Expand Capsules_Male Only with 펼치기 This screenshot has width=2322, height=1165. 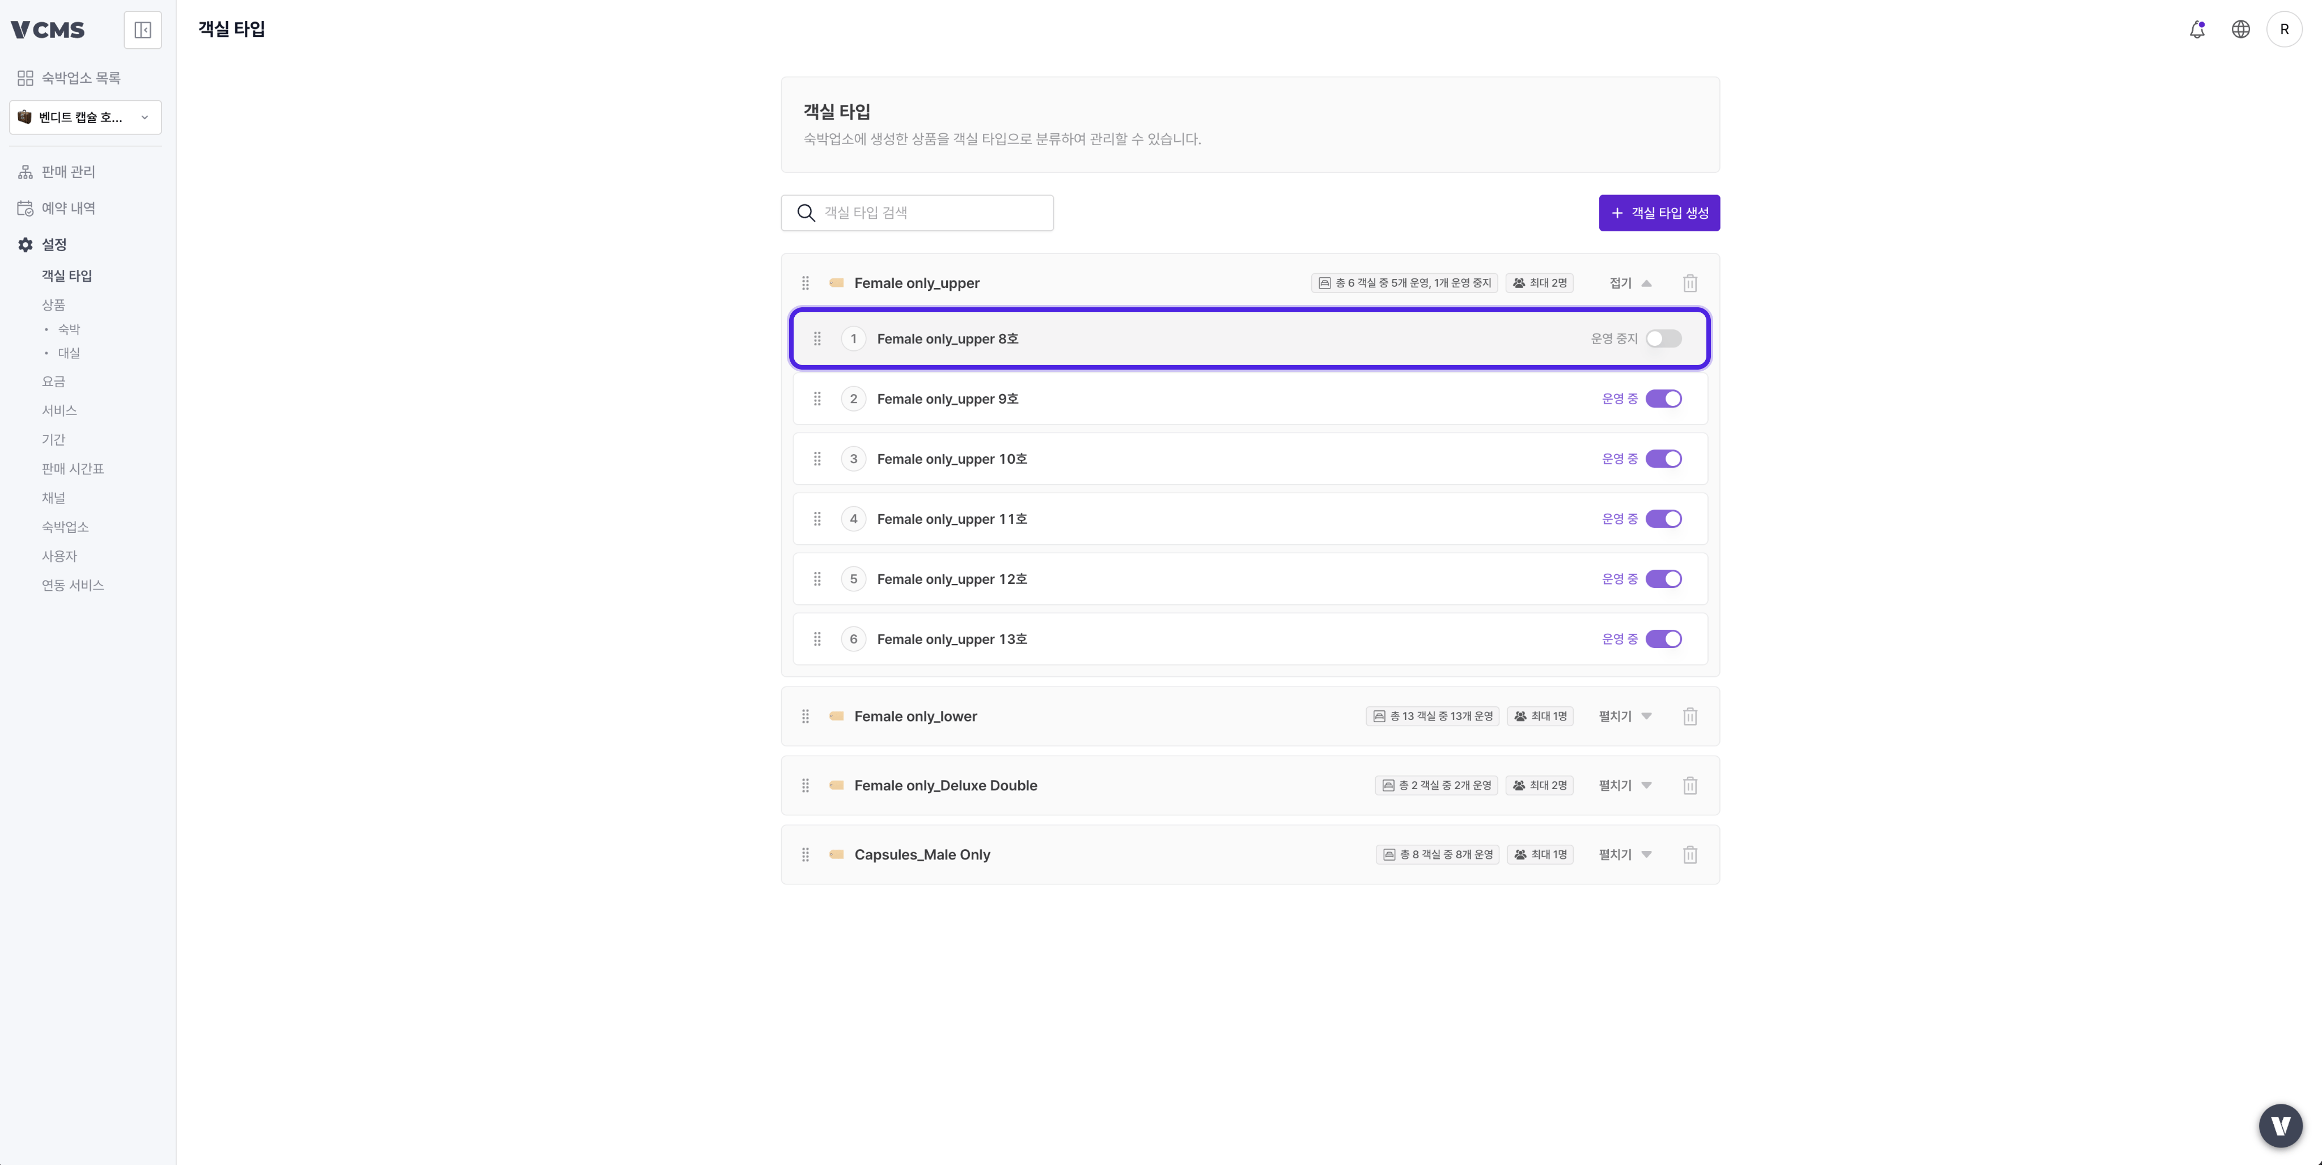click(x=1624, y=855)
